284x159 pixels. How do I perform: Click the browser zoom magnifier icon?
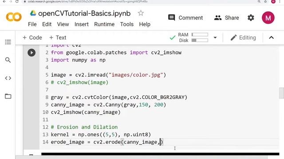coord(259,1)
